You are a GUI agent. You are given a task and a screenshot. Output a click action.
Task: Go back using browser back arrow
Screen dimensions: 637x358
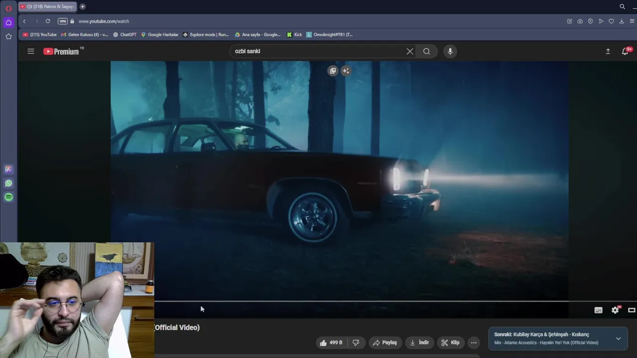(x=24, y=21)
